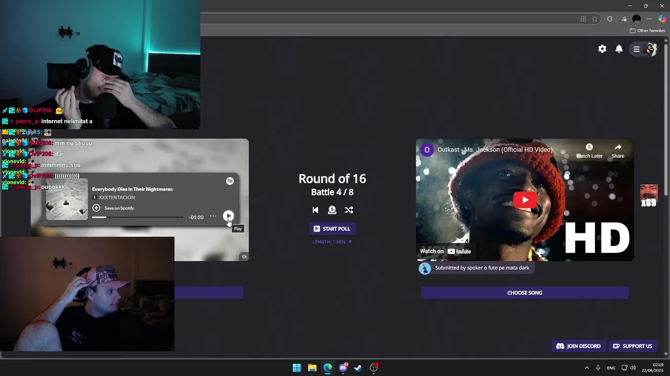The width and height of the screenshot is (670, 376).
Task: Open the browser apps icon in the address bar
Action: tap(583, 19)
